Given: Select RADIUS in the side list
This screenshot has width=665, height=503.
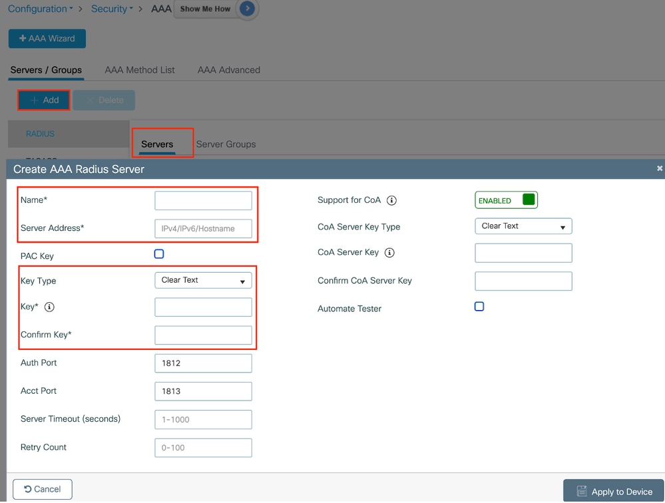Looking at the screenshot, I should [69, 134].
